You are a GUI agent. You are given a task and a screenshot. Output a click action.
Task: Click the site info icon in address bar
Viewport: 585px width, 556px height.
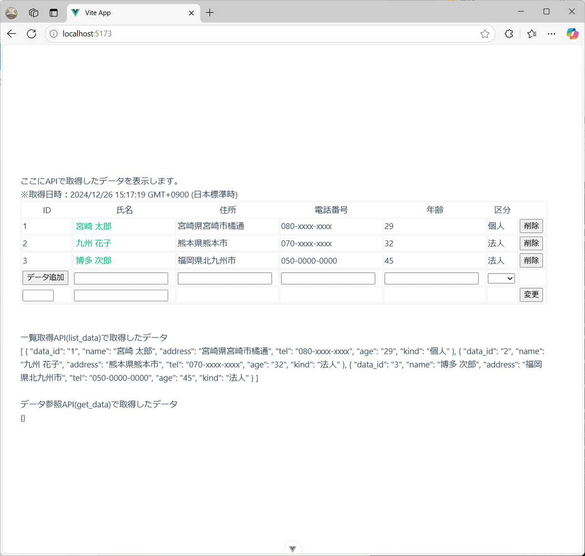[53, 34]
